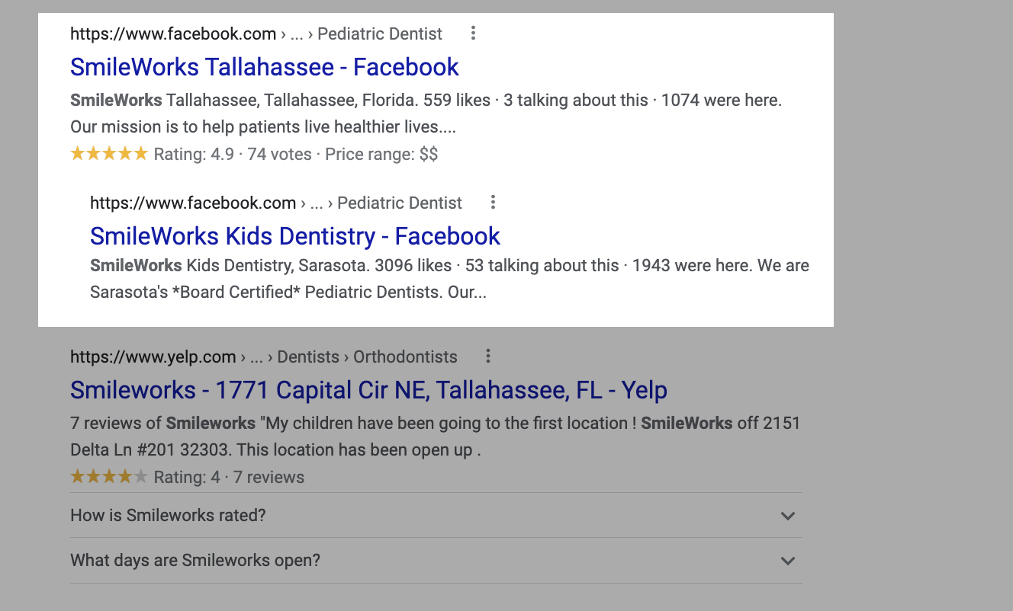Click the yelp.com URL
This screenshot has height=611, width=1013.
click(153, 357)
